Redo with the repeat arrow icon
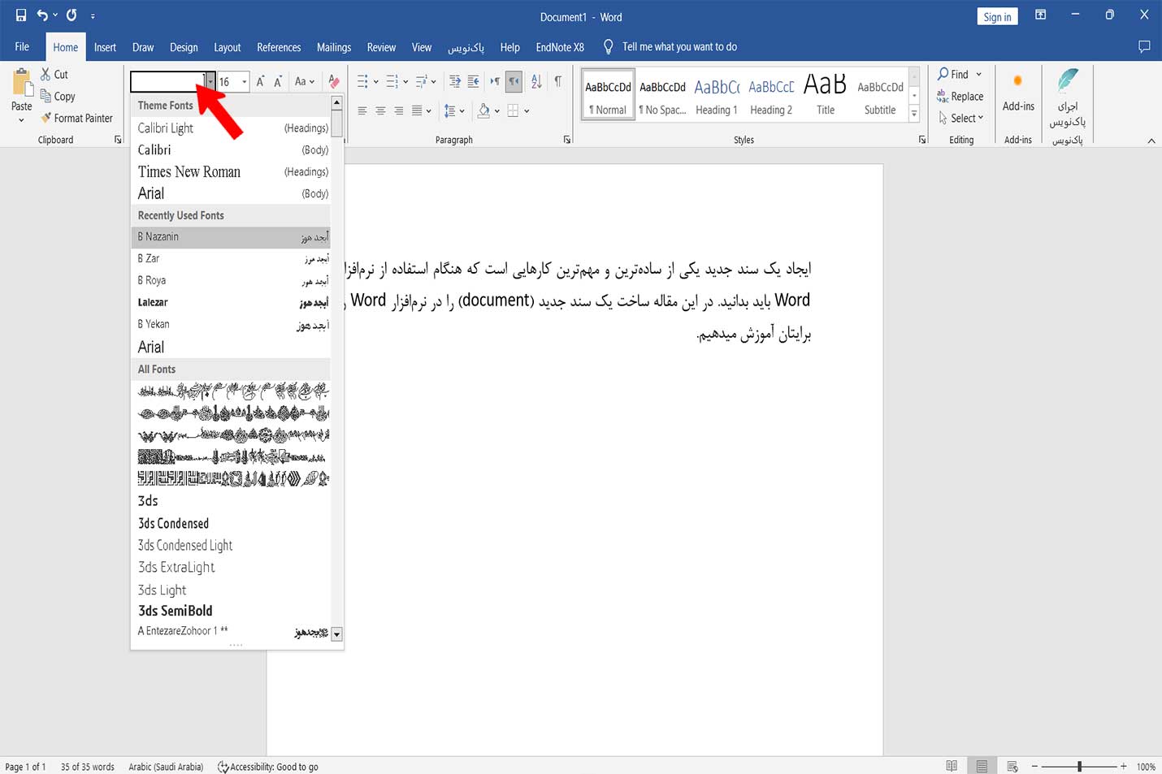 coord(72,15)
